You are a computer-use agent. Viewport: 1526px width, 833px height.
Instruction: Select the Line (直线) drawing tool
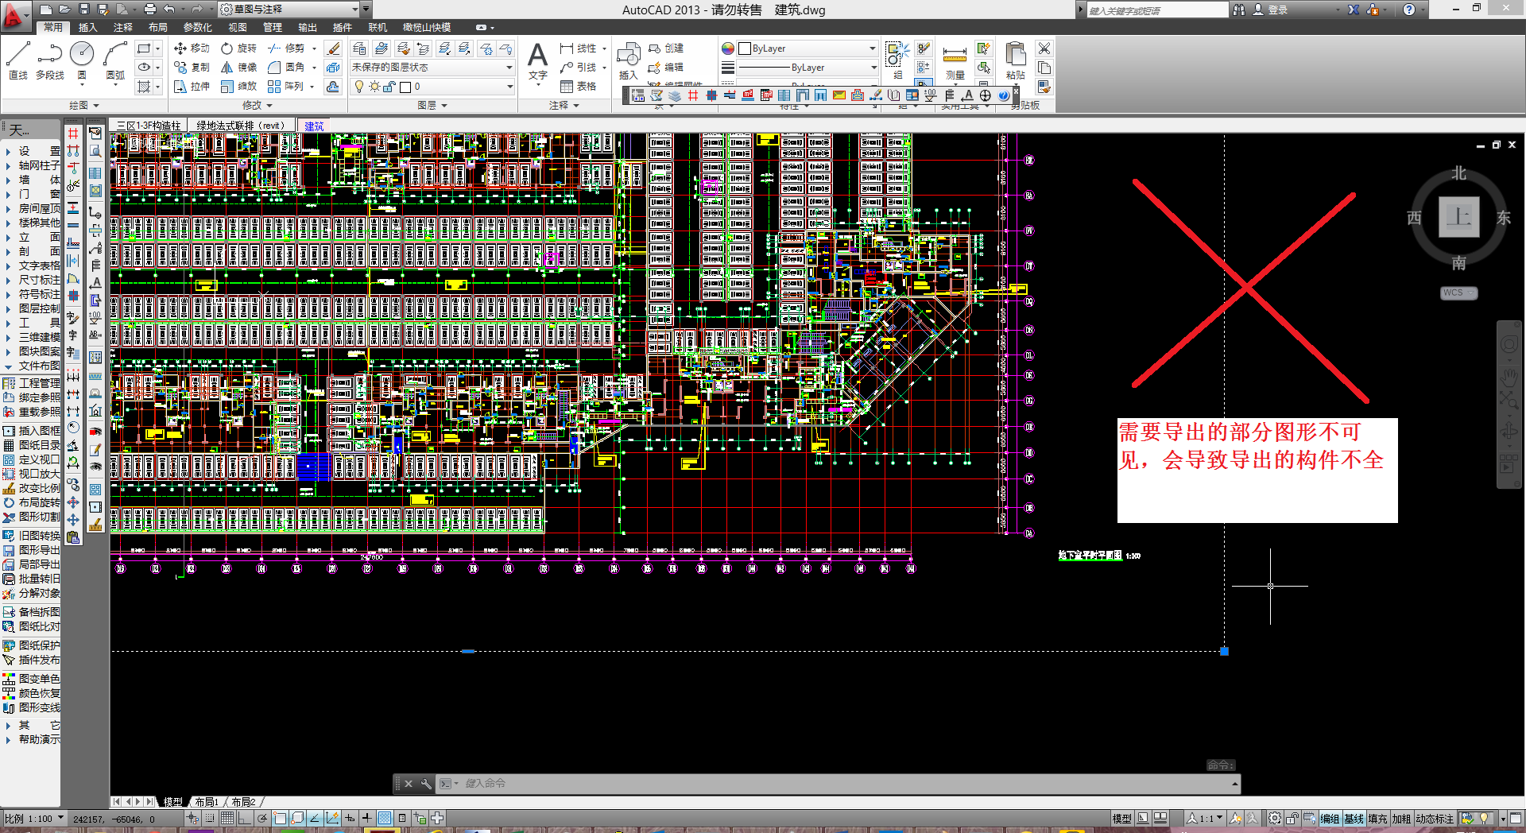[x=18, y=60]
